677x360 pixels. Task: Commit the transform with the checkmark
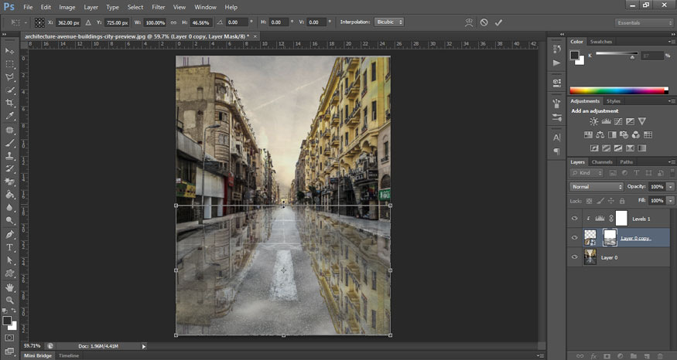coord(499,22)
